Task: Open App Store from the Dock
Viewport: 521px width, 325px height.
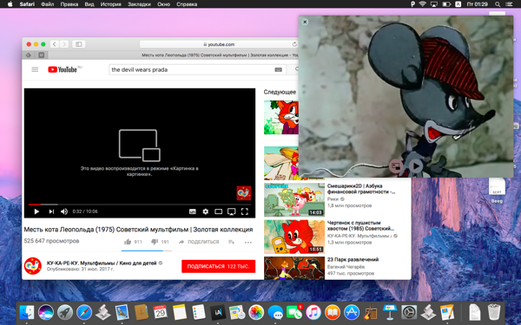Action: click(x=352, y=312)
